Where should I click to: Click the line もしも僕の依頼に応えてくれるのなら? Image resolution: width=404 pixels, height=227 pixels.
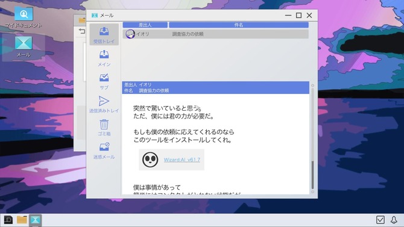tap(184, 132)
